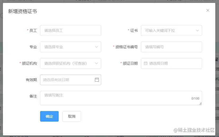Screen dimensions: 219x137
Task: Click the 资格证书编号 label
Action: tap(126, 47)
